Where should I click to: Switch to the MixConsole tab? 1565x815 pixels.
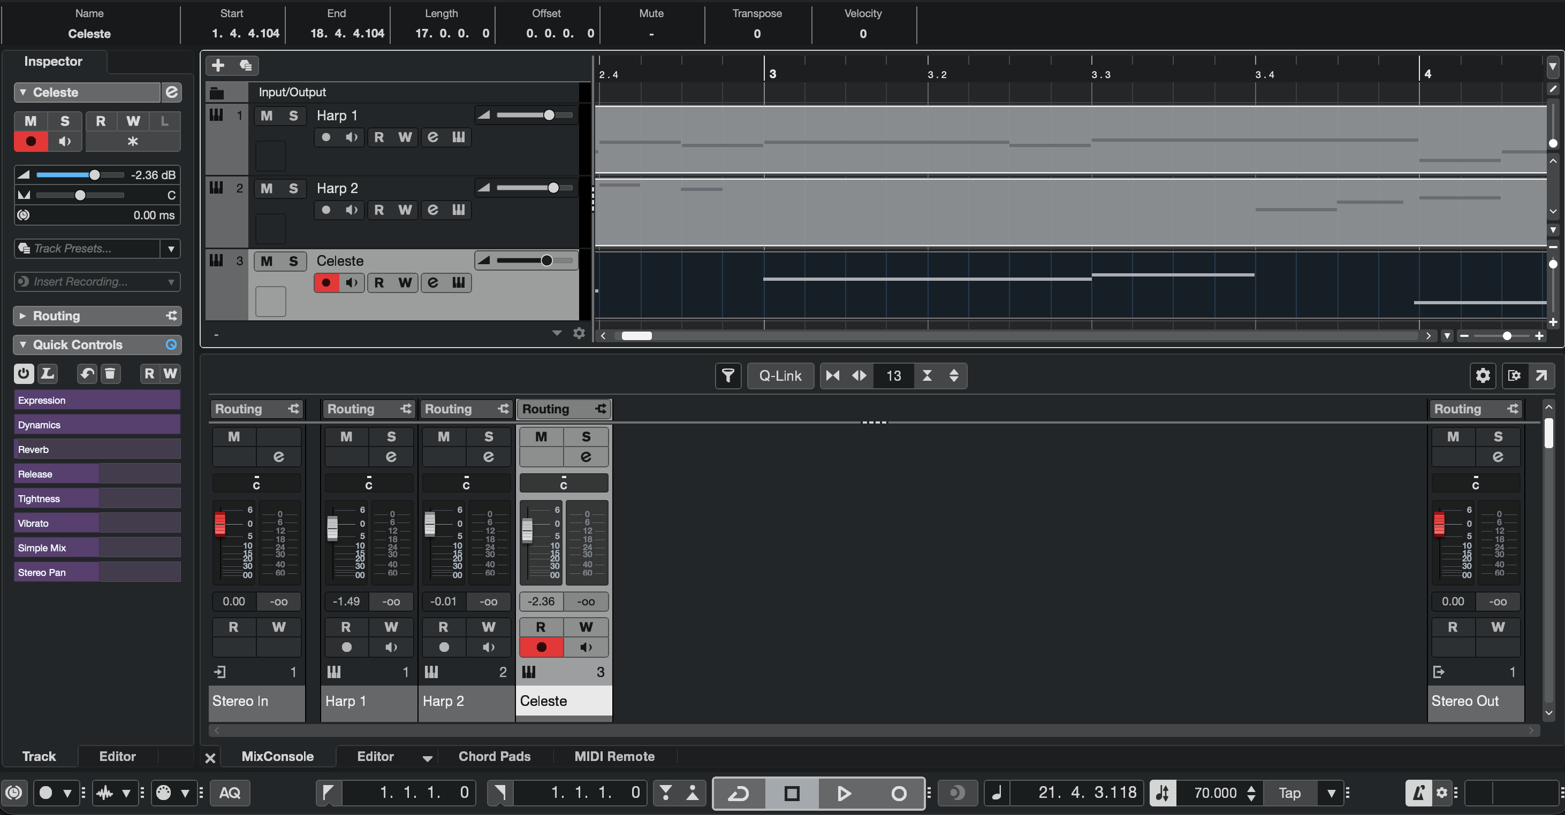(277, 756)
